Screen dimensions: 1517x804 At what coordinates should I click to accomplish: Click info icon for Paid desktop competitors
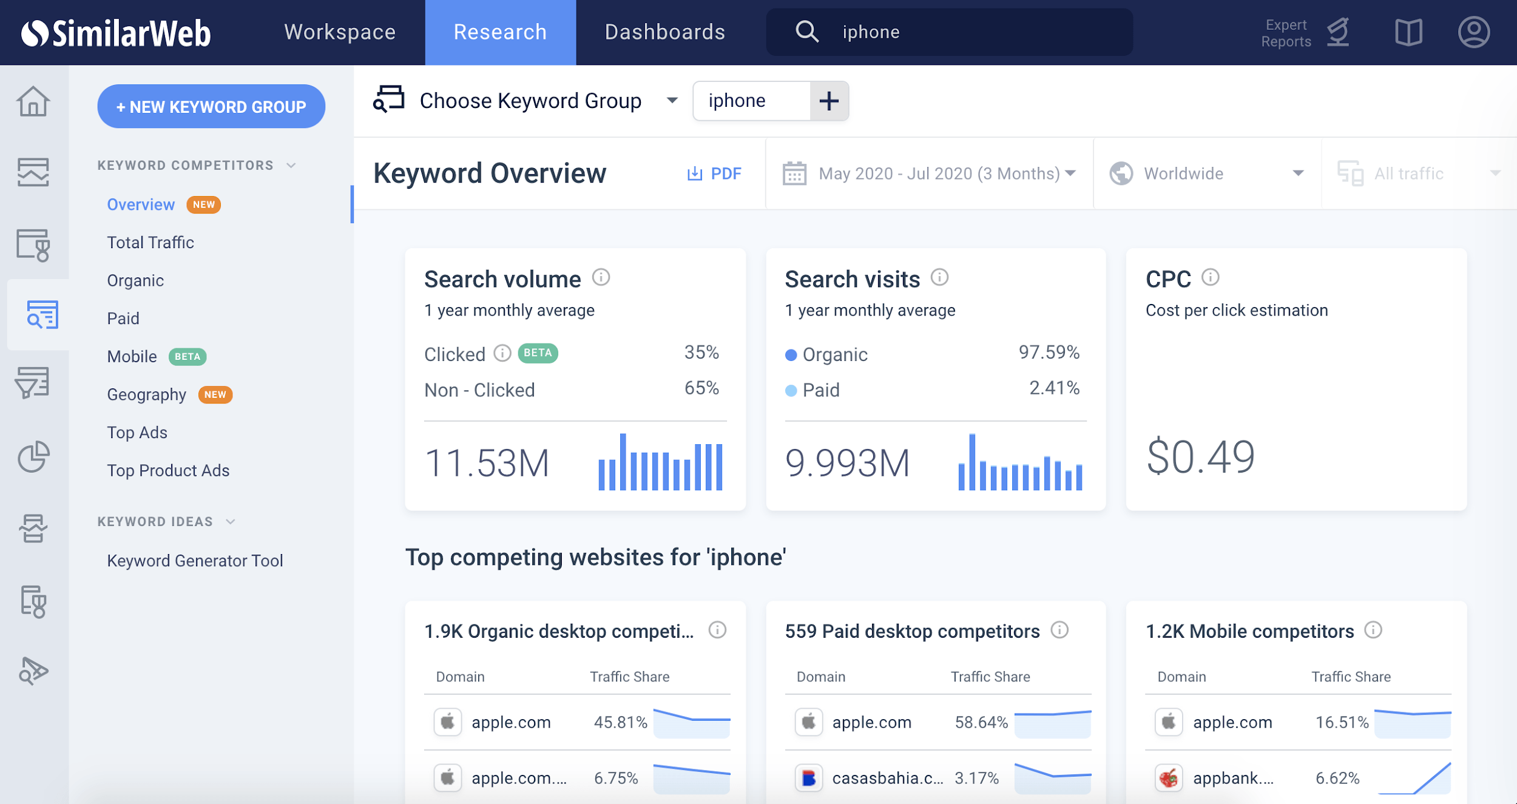click(x=1059, y=630)
